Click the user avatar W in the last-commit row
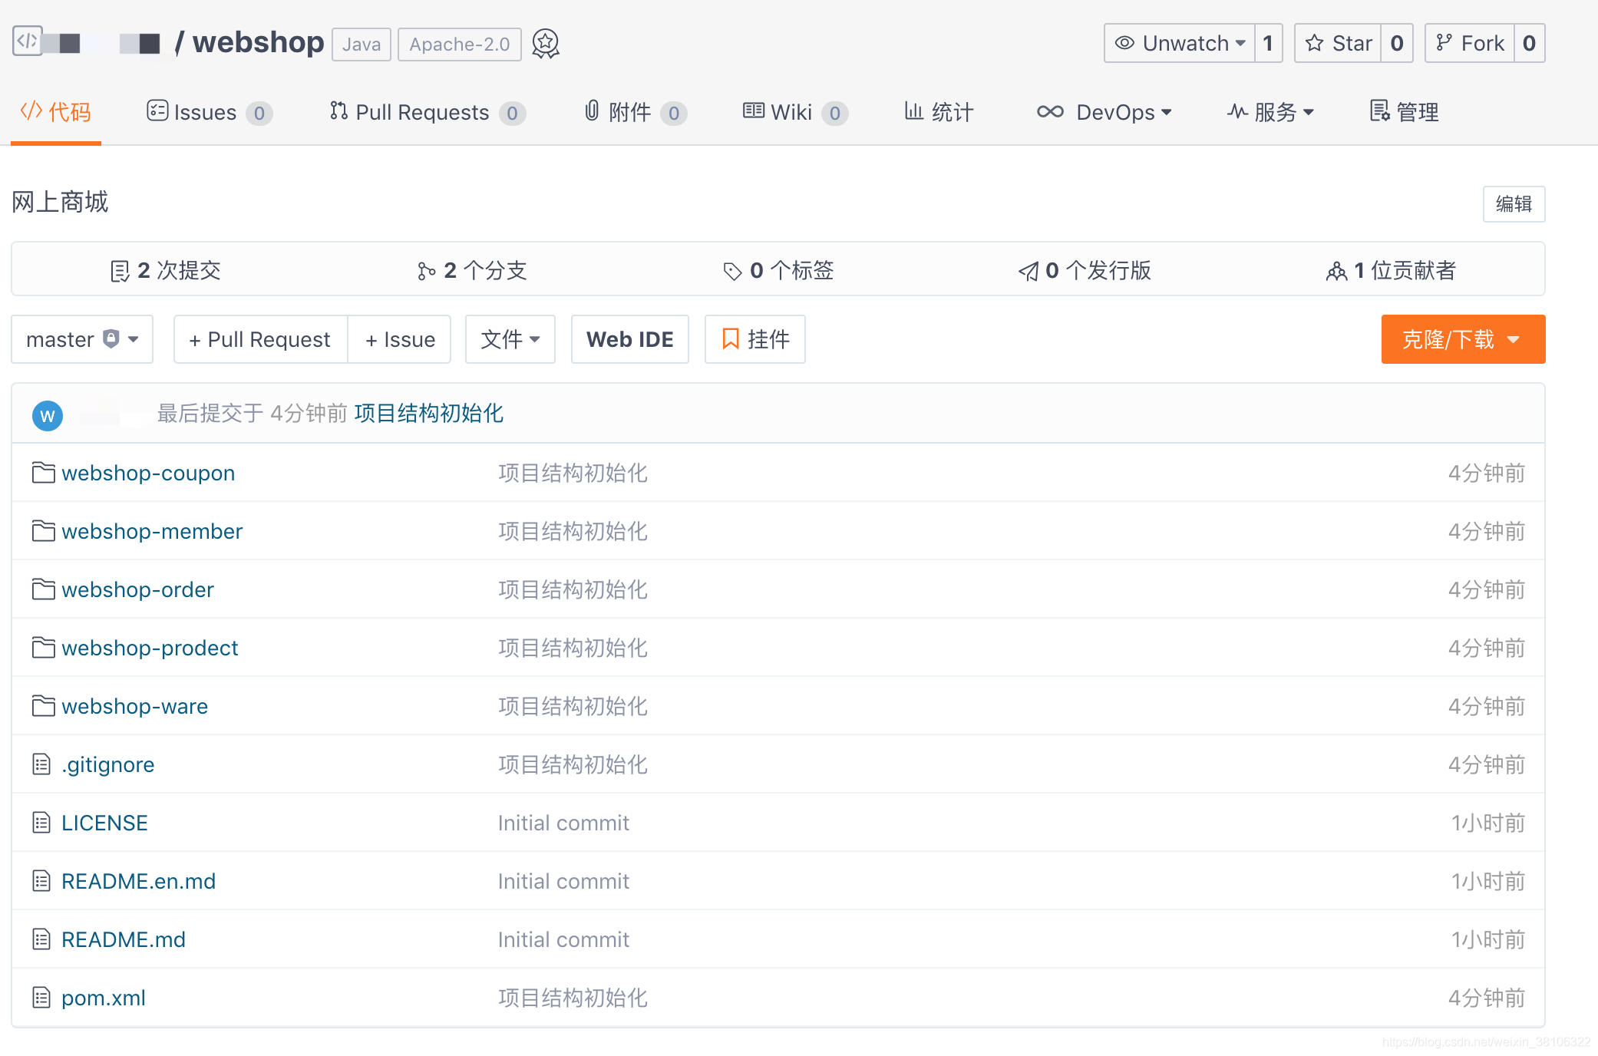The height and width of the screenshot is (1056, 1598). [47, 415]
